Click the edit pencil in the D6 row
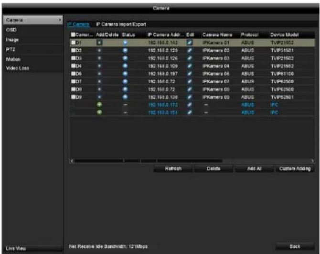Image resolution: width=320 pixels, height=254 pixels. tap(190, 74)
